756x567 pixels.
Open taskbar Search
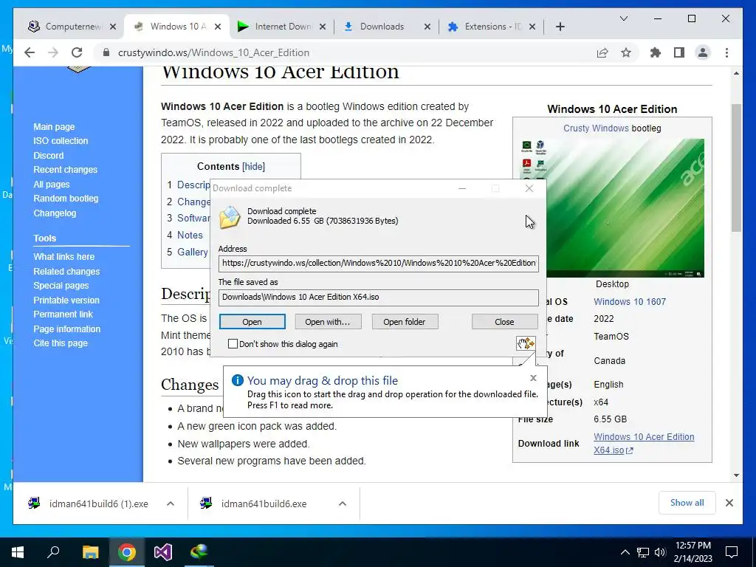click(53, 552)
